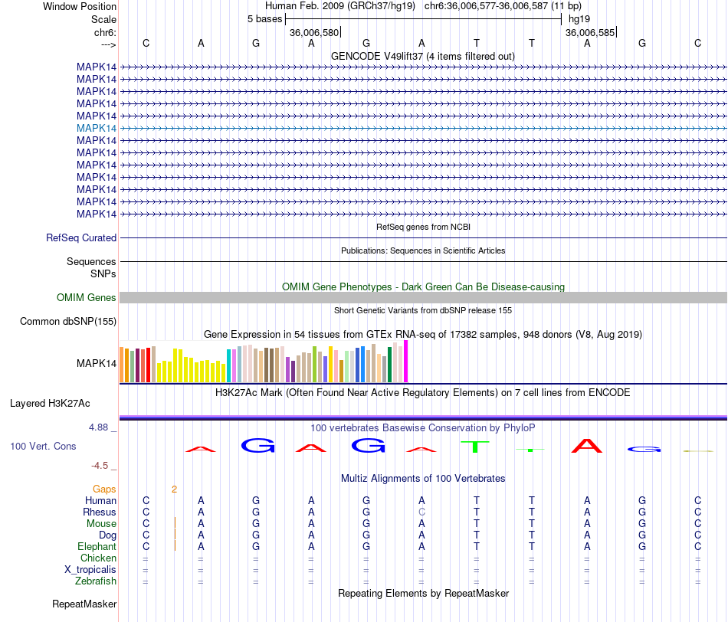This screenshot has width=728, height=622.
Task: Click the orange Gaps label
Action: tap(104, 489)
